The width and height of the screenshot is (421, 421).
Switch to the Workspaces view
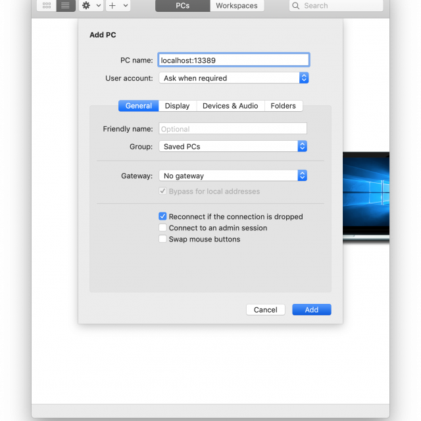pyautogui.click(x=237, y=6)
